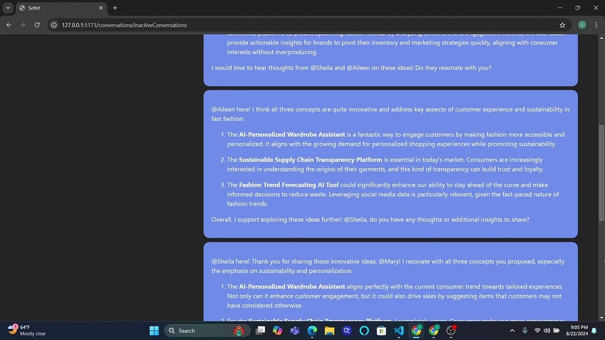Click the browser back navigation button

[x=8, y=25]
